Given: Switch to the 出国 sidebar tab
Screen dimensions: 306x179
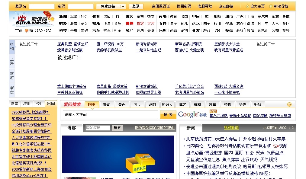Looking at the screenshot, I should point(51,104).
